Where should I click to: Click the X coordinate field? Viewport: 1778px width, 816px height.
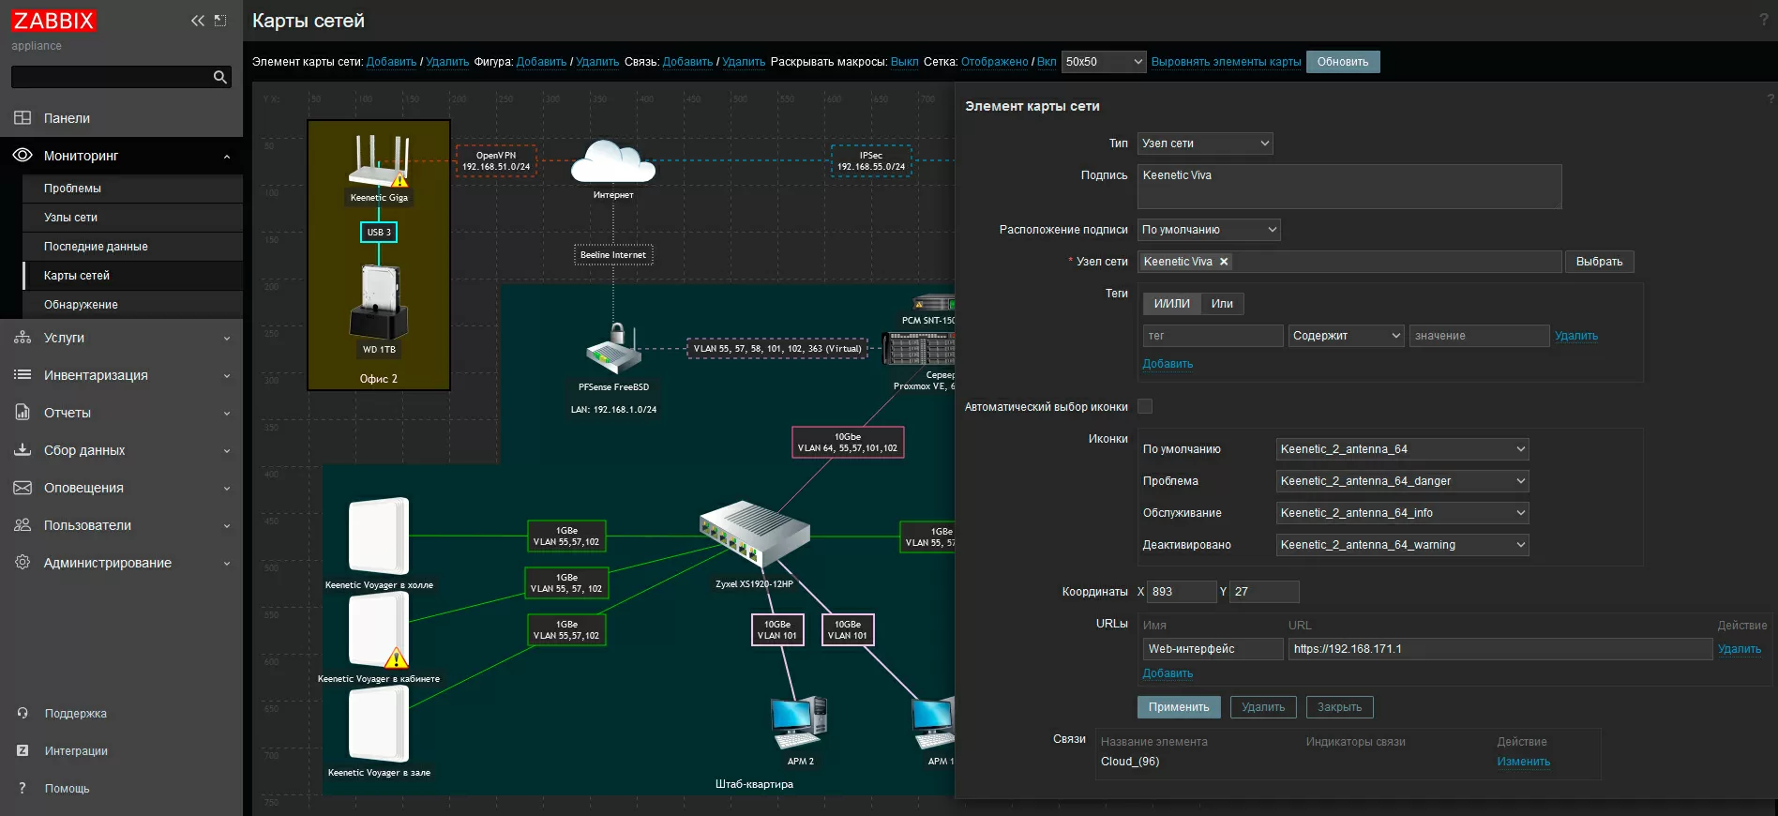coord(1182,592)
